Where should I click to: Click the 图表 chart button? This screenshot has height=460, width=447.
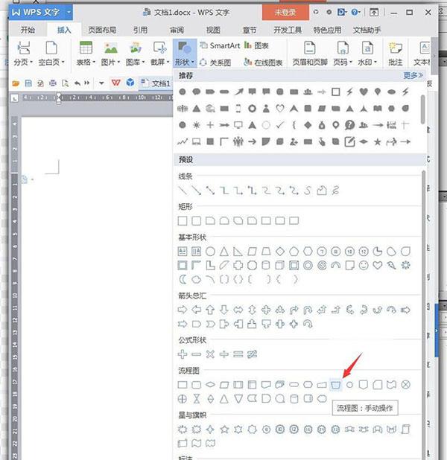257,45
